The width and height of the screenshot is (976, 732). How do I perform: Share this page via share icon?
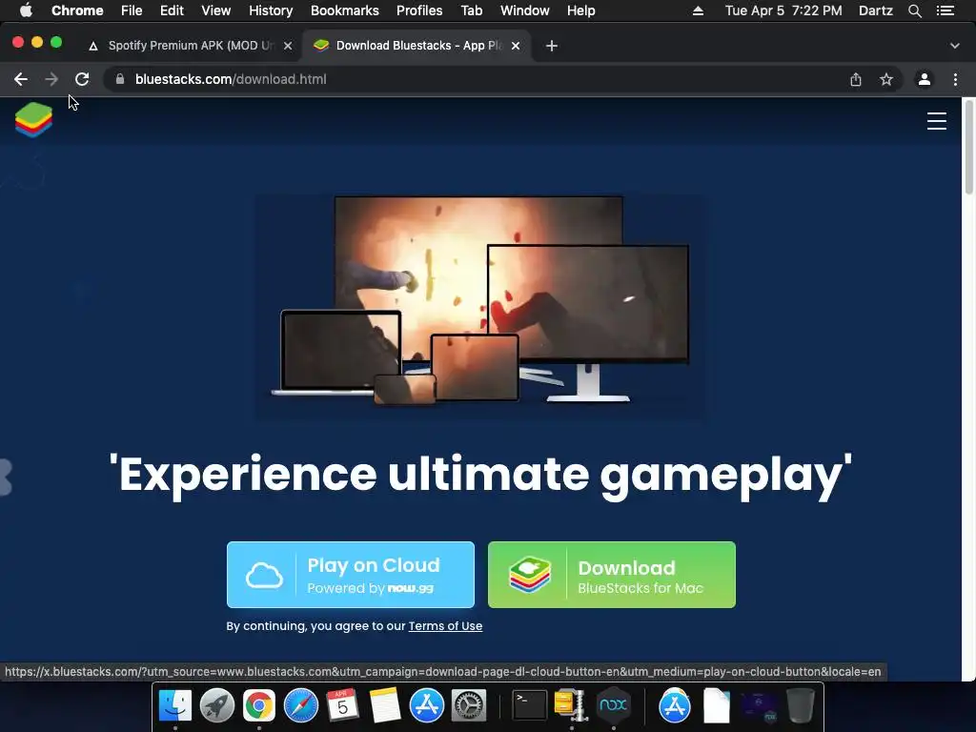856,79
